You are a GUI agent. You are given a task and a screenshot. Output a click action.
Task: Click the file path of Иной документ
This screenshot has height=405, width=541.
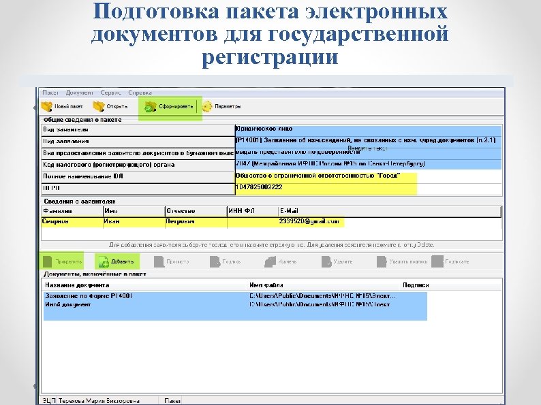pyautogui.click(x=320, y=305)
